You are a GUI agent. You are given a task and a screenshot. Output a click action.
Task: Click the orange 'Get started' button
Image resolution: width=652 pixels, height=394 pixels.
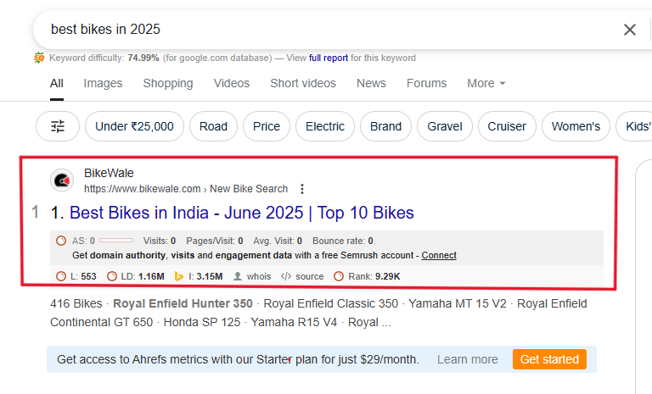click(549, 359)
